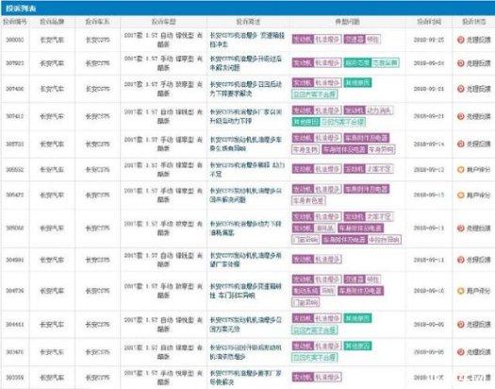
Task: Click the orange status icon in the 制动系统 row
Action: 461,291
